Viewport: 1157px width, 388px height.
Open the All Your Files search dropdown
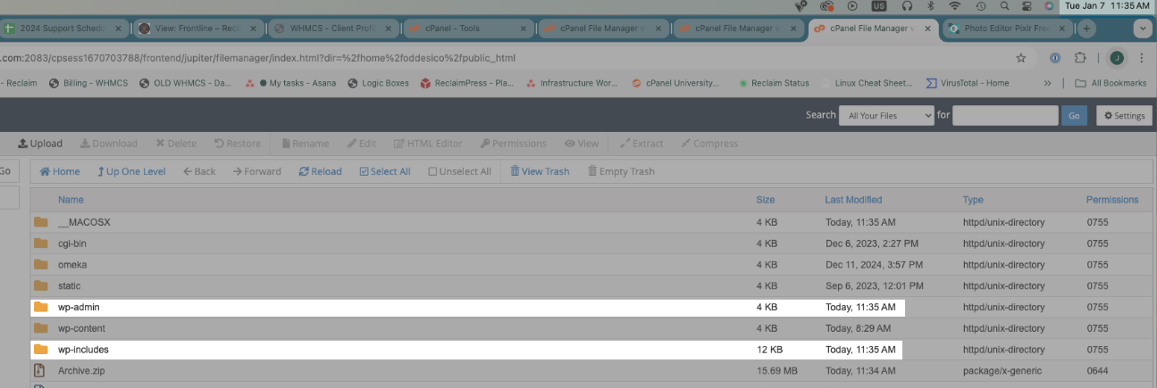click(886, 115)
